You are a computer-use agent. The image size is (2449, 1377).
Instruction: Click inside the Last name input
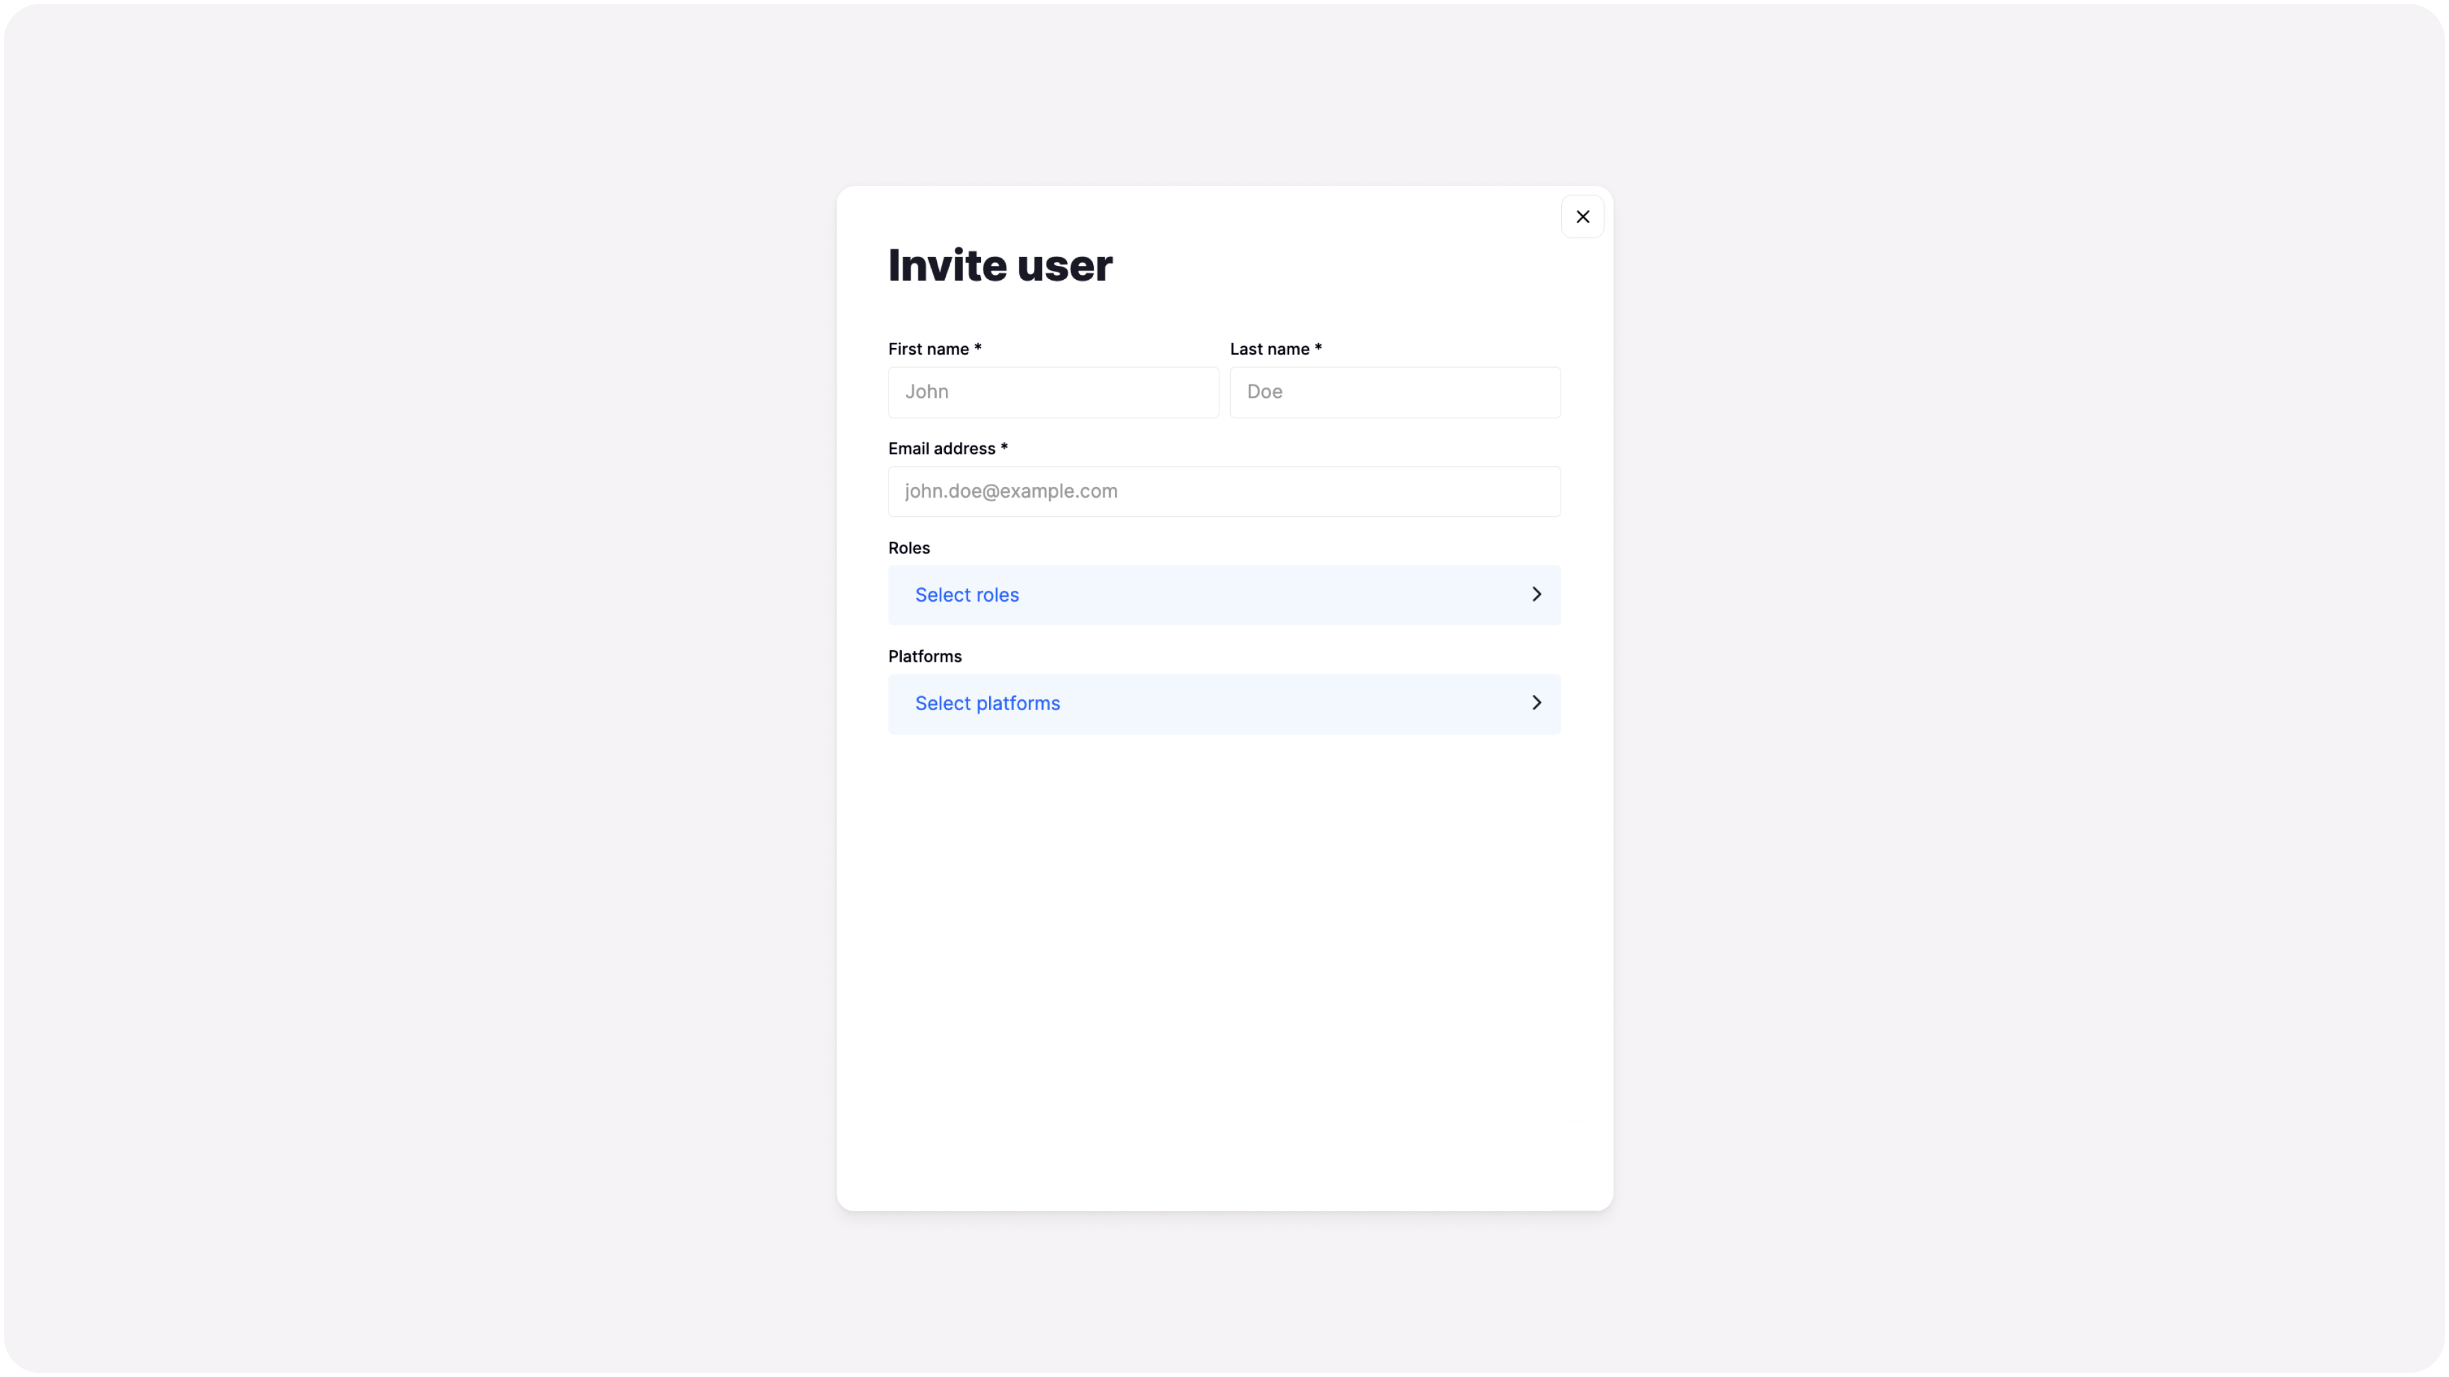1395,391
